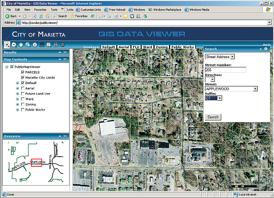
Task: Click the Street Number input field
Action: [x=225, y=70]
